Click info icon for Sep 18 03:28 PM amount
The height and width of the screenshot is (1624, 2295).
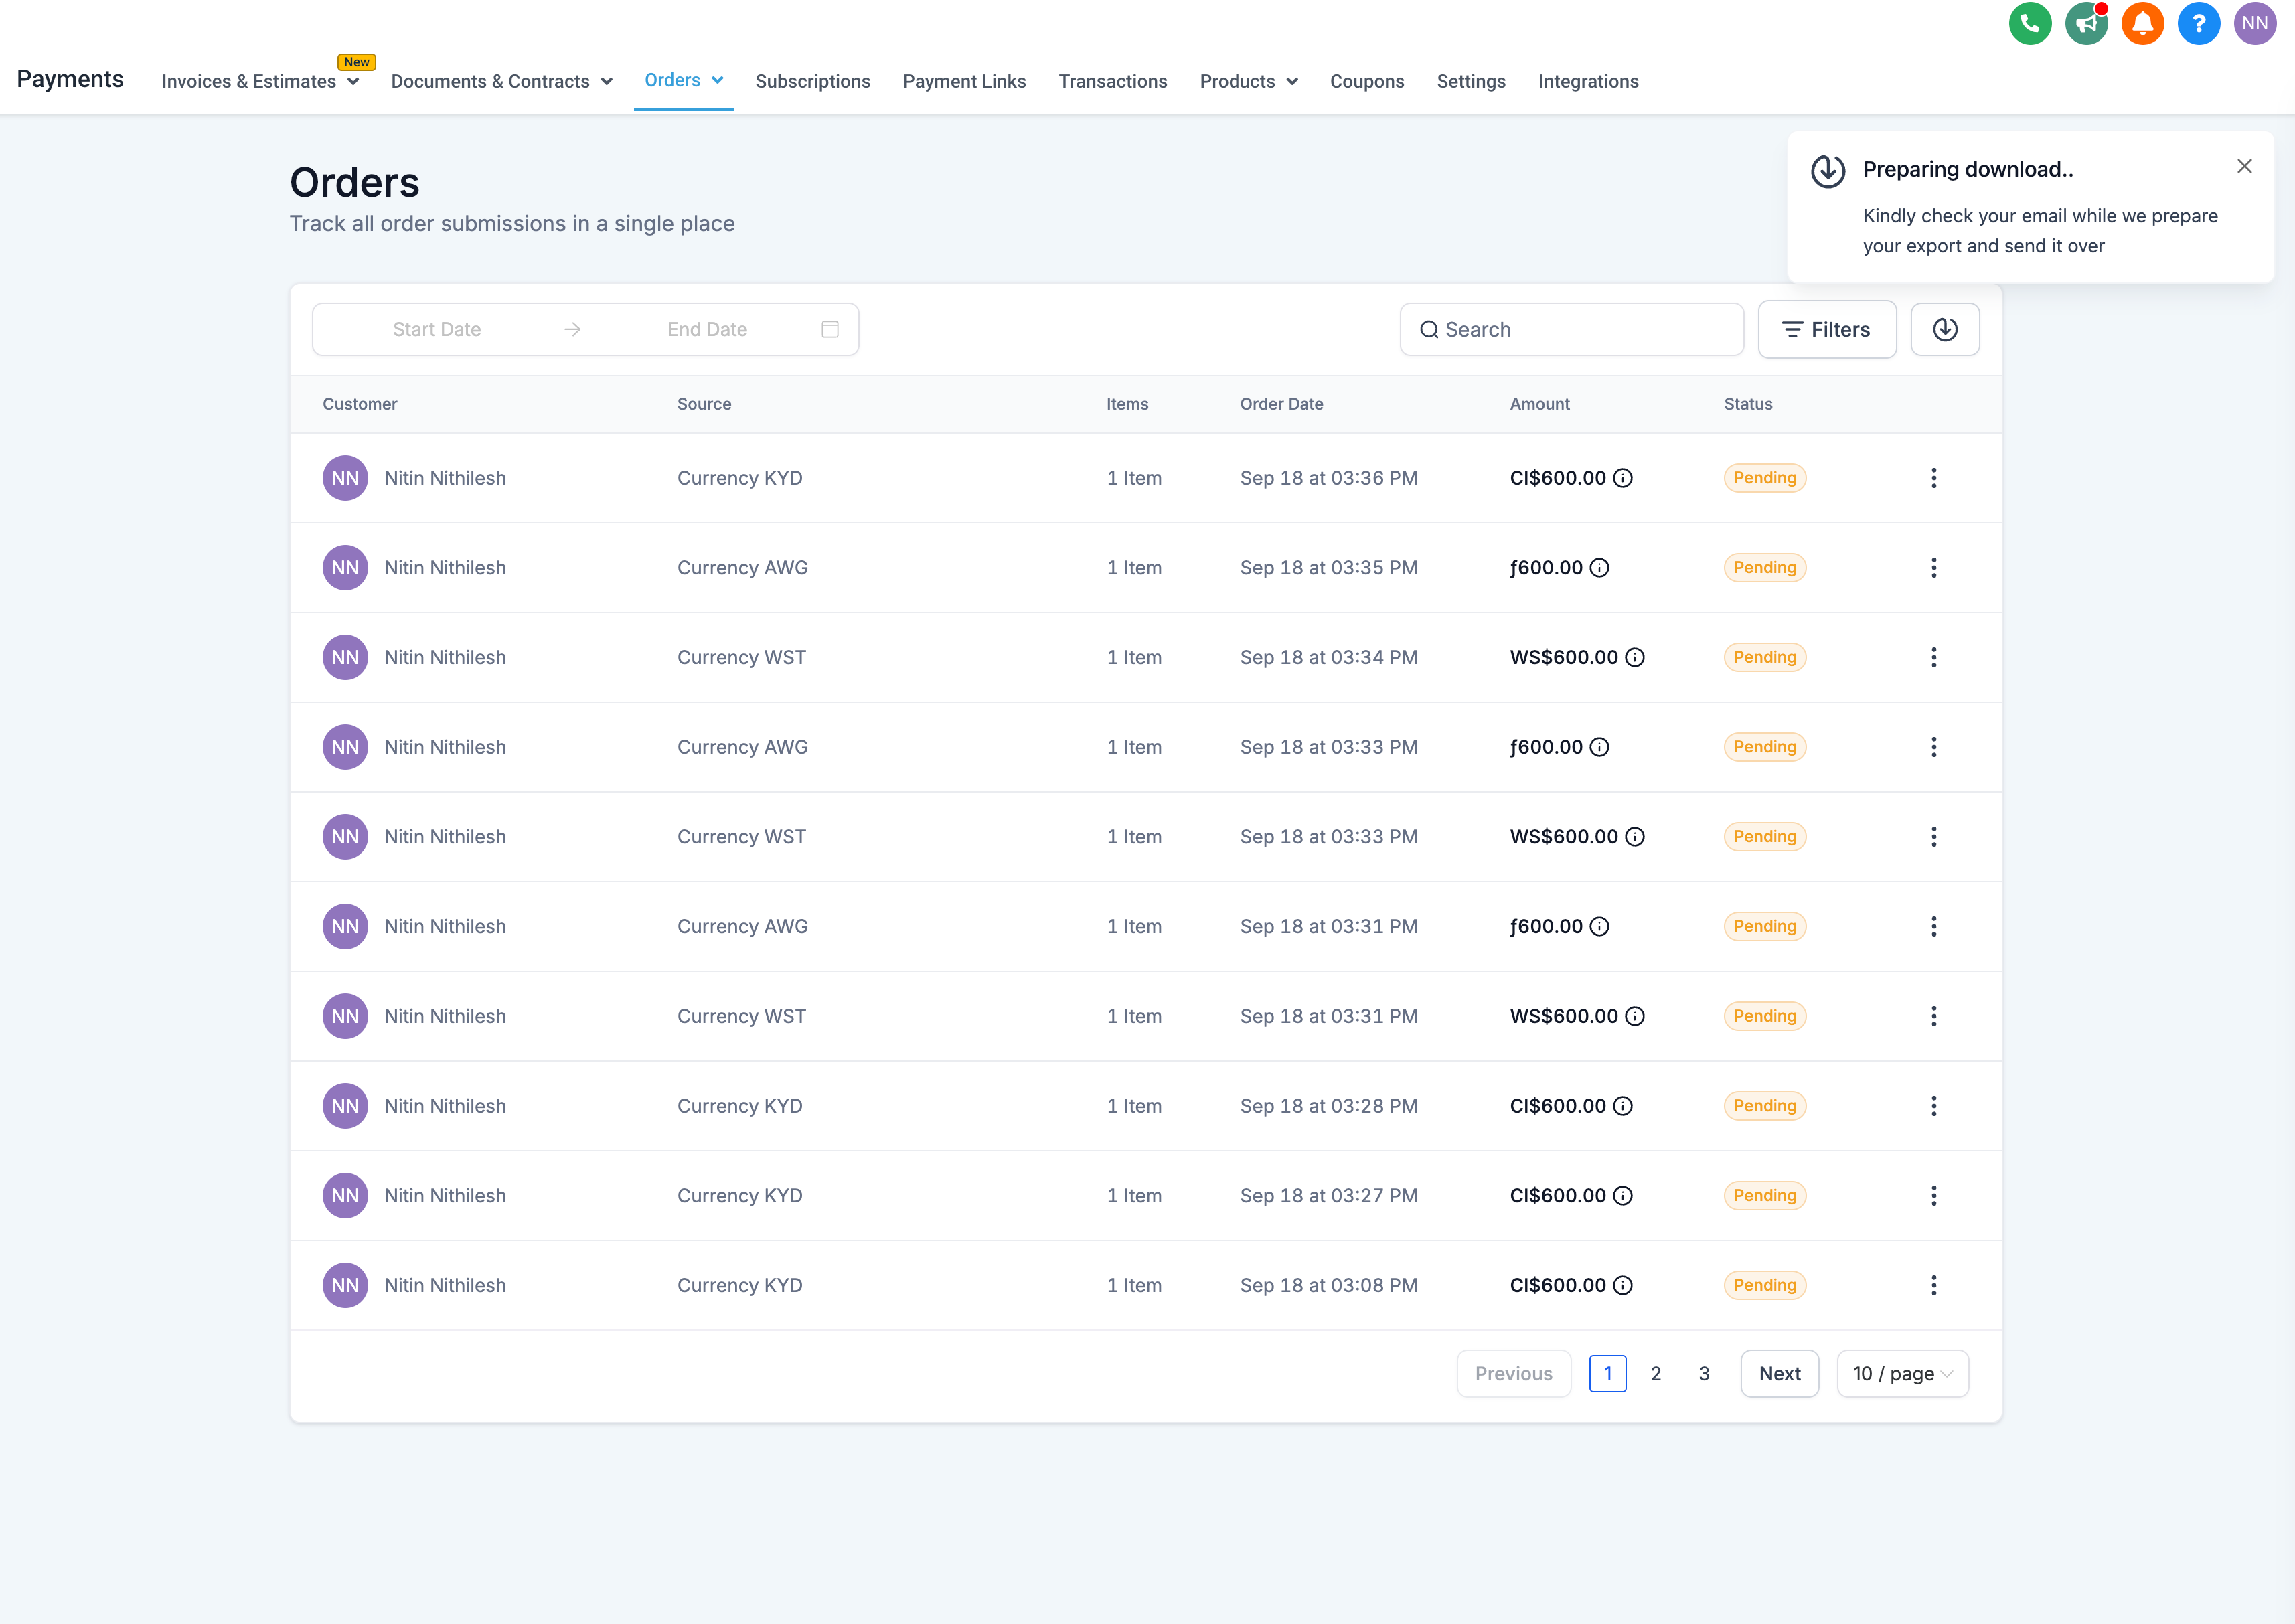click(x=1623, y=1106)
